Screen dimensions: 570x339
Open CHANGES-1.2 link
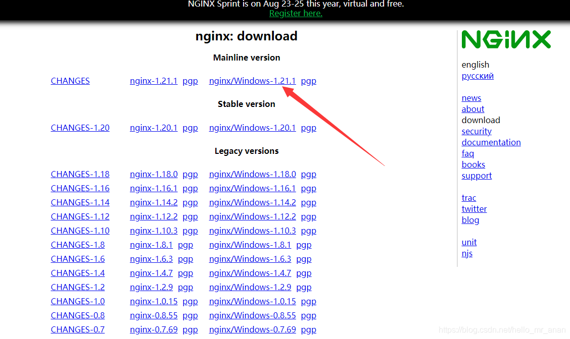pyautogui.click(x=77, y=288)
